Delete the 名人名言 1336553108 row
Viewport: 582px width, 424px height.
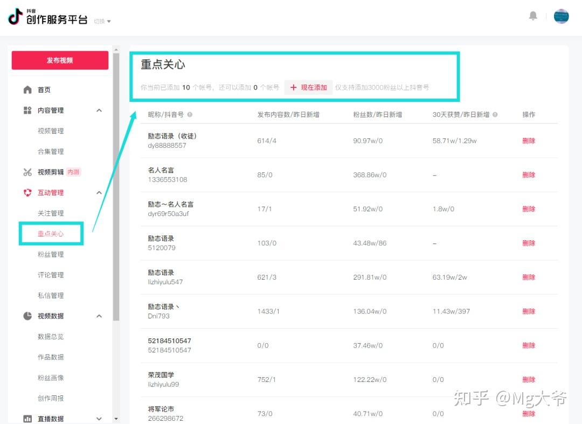pos(529,175)
